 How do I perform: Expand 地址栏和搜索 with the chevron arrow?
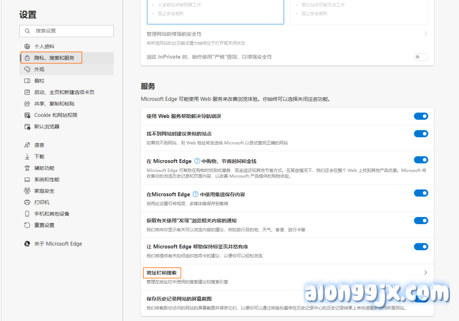(425, 273)
